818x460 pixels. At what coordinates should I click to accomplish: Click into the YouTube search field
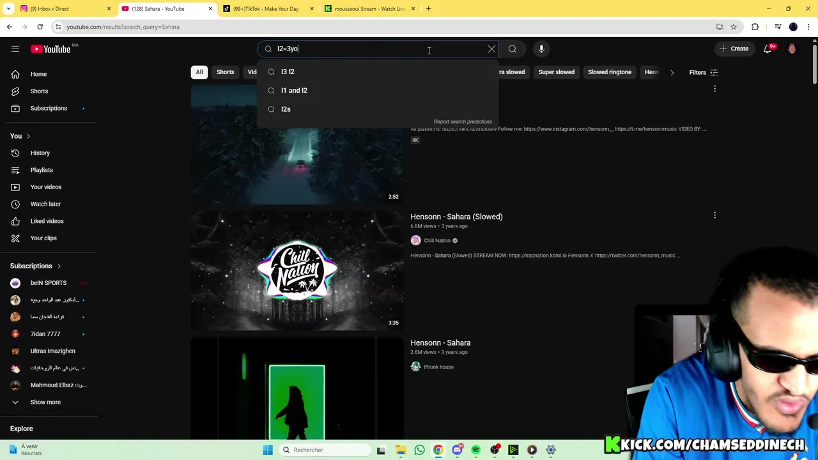(377, 49)
